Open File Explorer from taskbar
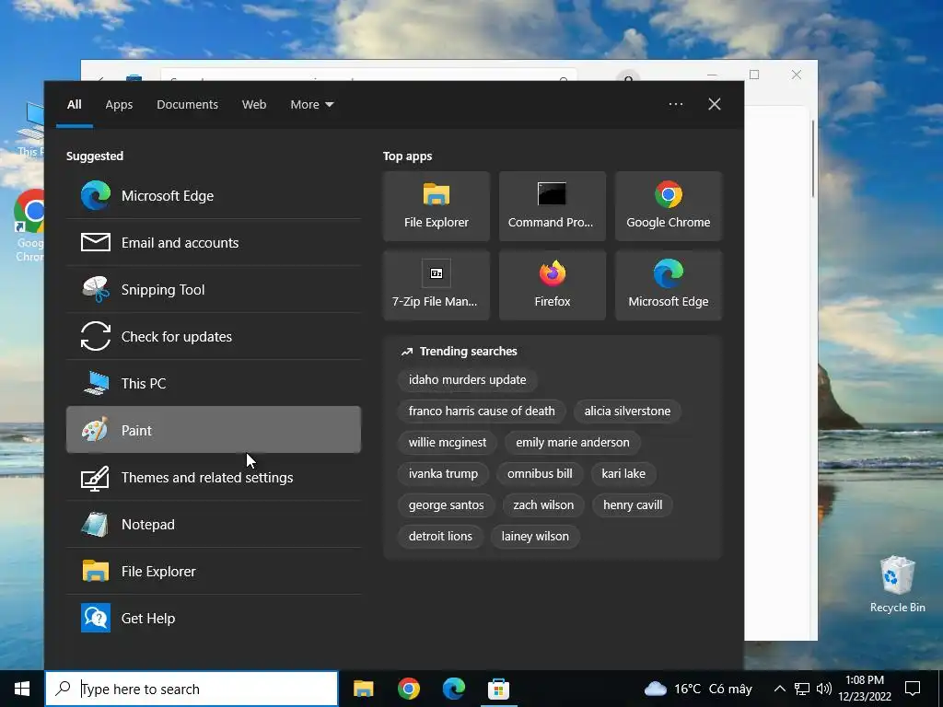This screenshot has height=707, width=943. (x=363, y=689)
